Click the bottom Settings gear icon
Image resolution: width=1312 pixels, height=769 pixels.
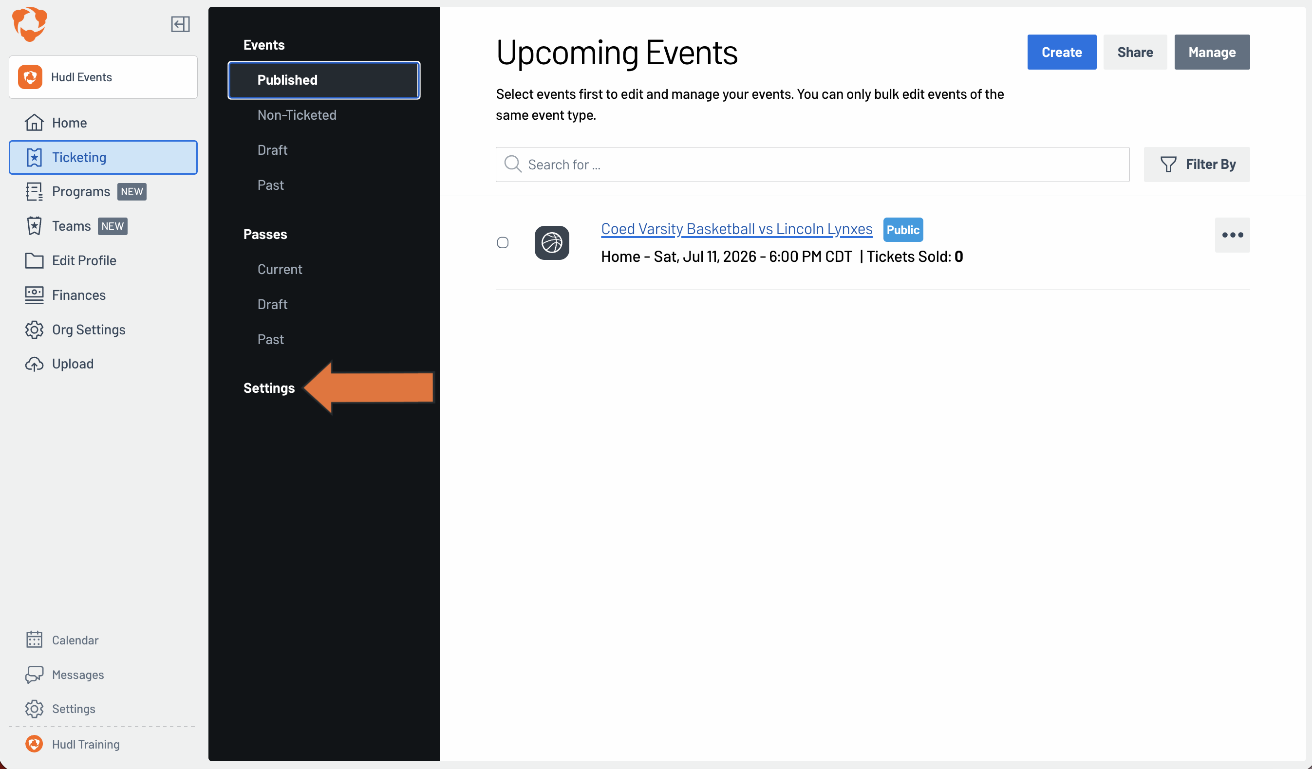[35, 709]
